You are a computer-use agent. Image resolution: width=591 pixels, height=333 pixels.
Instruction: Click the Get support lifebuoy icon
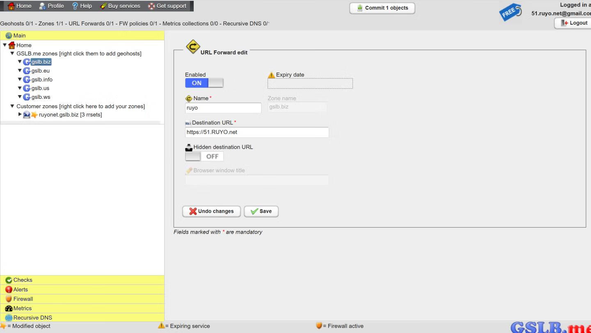tap(151, 6)
